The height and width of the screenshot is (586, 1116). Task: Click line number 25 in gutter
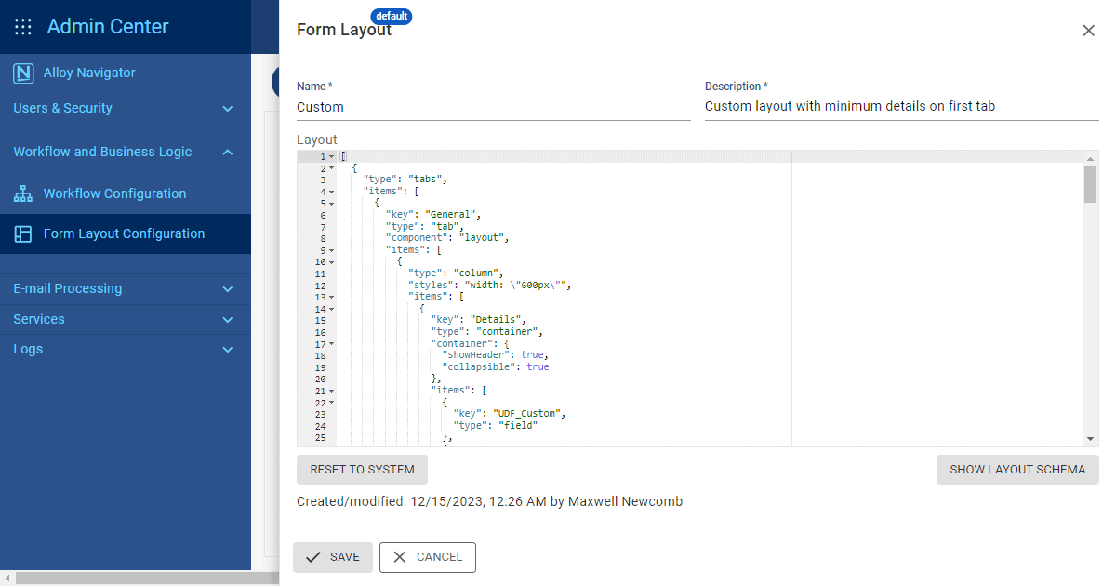click(x=320, y=438)
